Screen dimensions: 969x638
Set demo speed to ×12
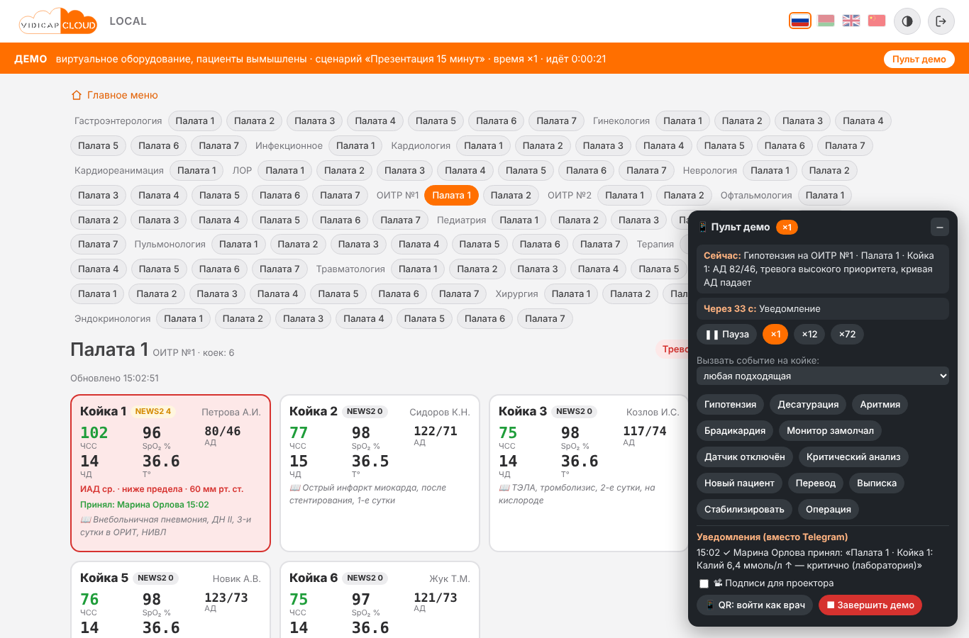pyautogui.click(x=809, y=334)
